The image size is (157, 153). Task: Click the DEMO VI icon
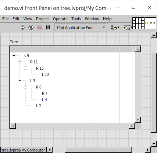pos(150,23)
